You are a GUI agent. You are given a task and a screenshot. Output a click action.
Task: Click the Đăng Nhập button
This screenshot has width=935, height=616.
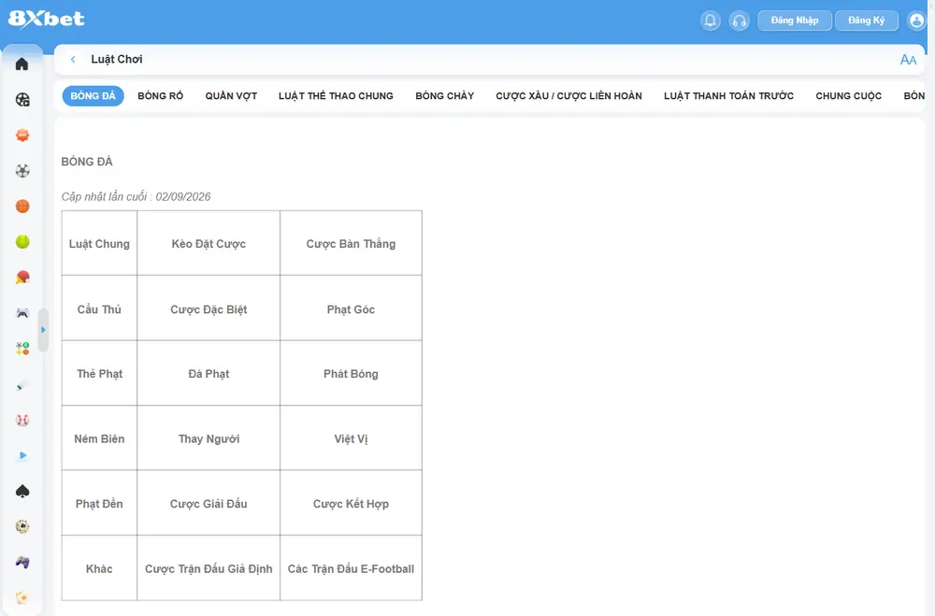pyautogui.click(x=794, y=21)
